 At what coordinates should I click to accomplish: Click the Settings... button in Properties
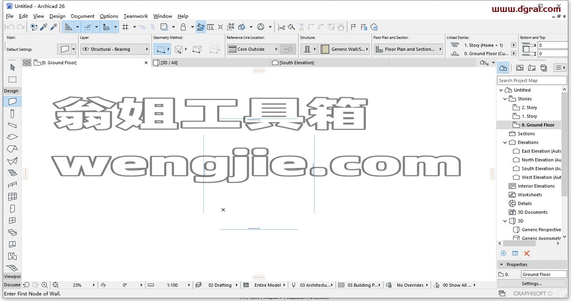[x=532, y=284]
